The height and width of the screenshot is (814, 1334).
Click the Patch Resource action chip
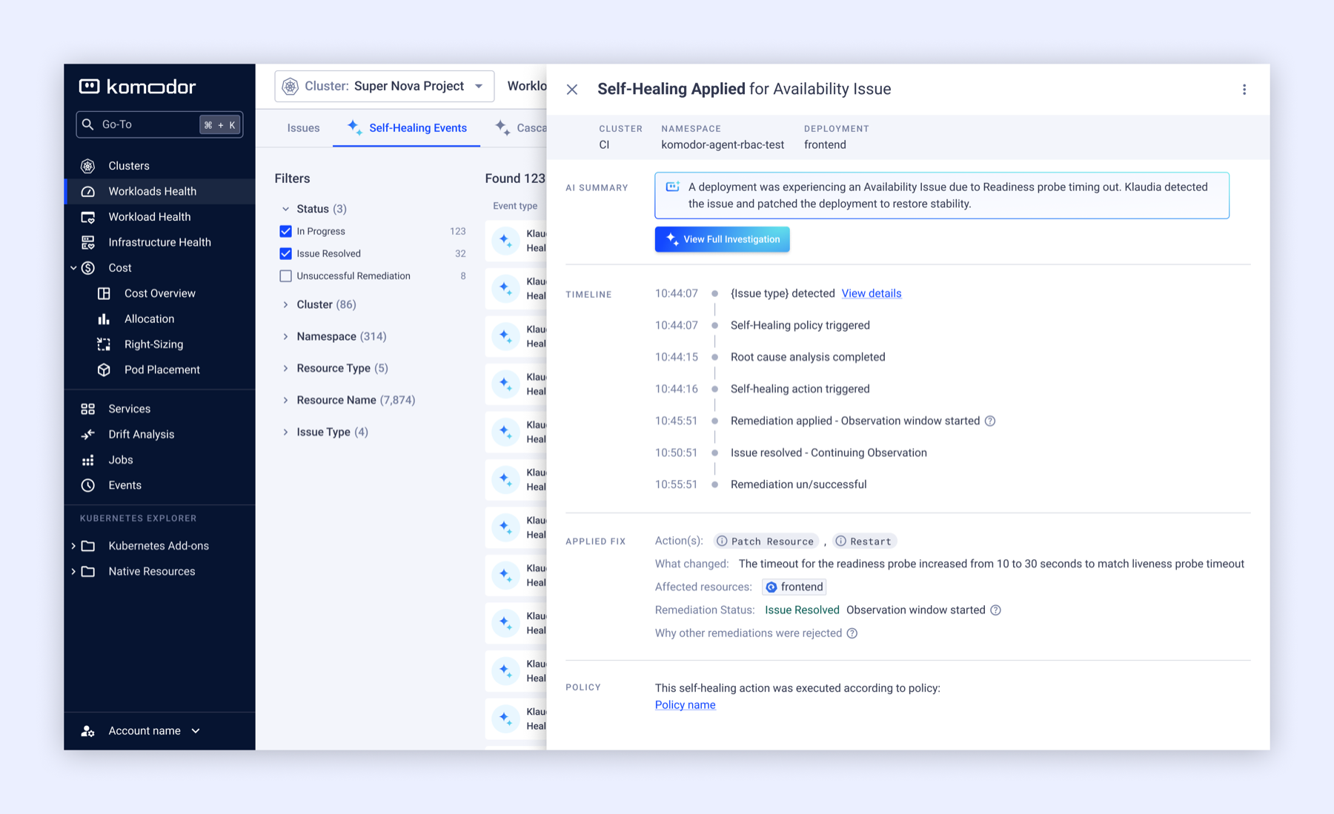point(766,541)
